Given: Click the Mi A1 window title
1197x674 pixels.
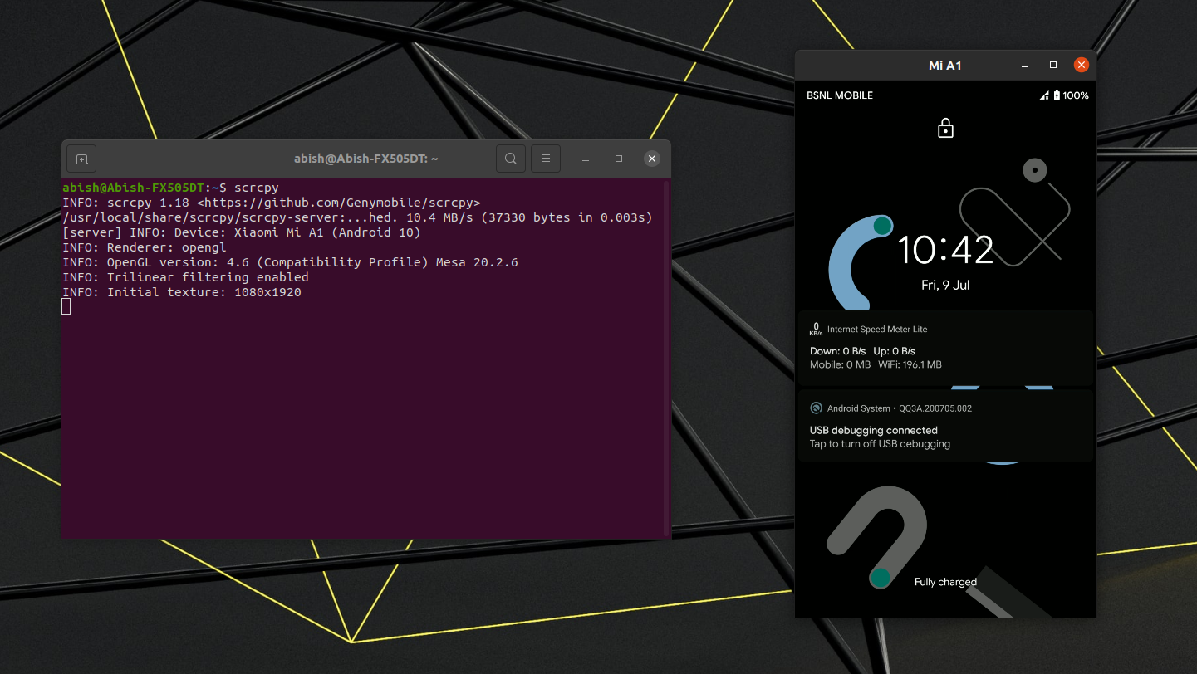Looking at the screenshot, I should click(945, 66).
